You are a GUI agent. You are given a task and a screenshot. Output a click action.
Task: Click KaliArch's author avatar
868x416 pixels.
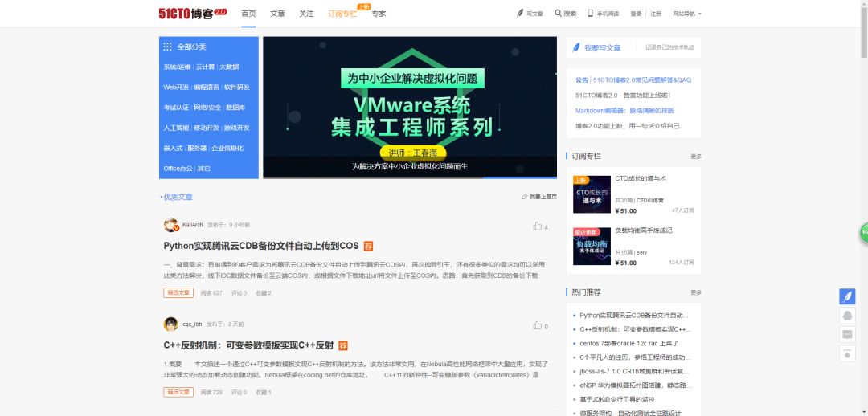(x=171, y=225)
